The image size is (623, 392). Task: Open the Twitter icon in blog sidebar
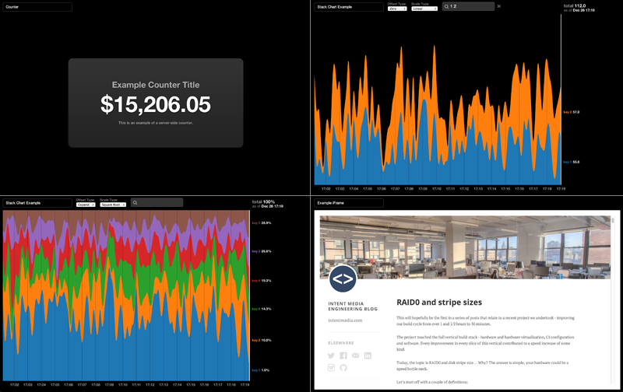(331, 355)
